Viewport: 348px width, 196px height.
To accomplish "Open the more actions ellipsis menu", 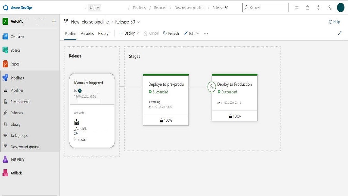I will (x=206, y=33).
